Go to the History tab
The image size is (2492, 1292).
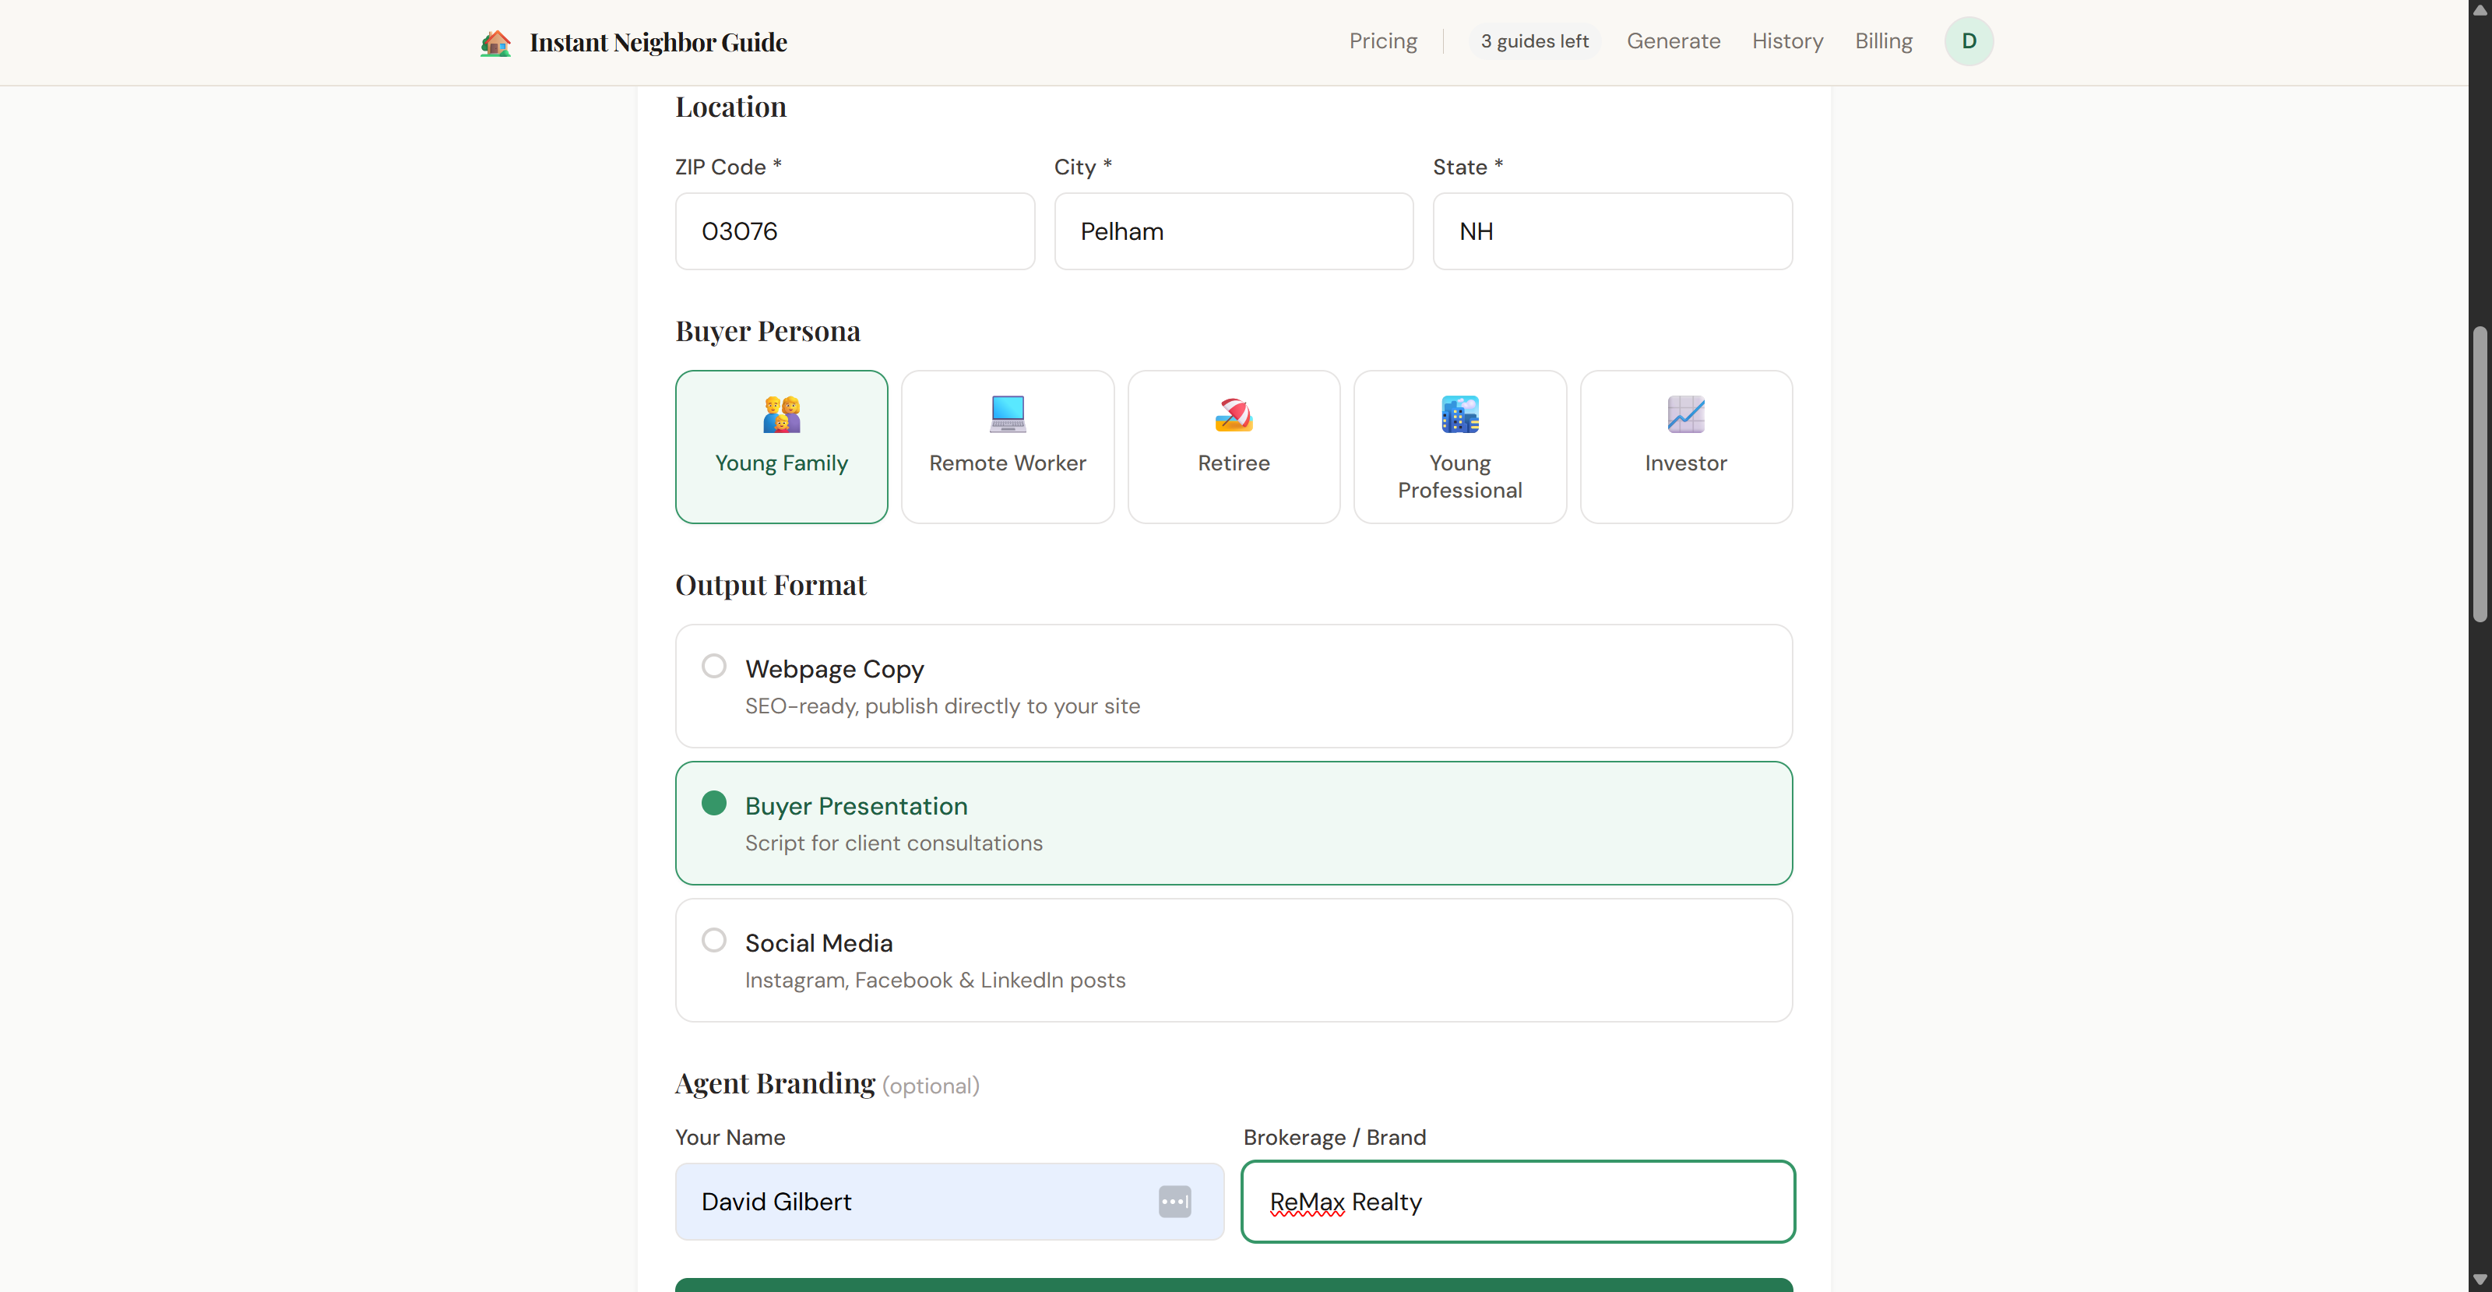point(1786,41)
